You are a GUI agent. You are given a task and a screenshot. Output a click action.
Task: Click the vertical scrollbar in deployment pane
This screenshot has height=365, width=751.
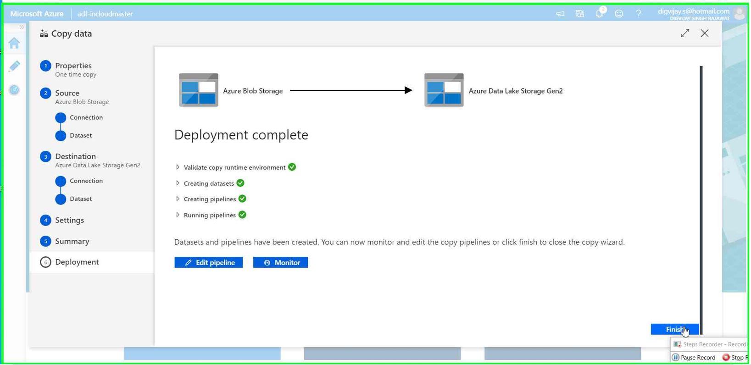701,199
